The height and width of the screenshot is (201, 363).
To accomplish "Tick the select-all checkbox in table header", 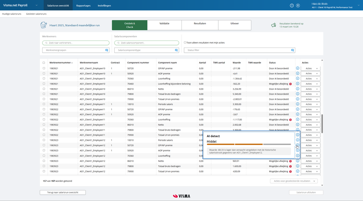I will coord(44,63).
